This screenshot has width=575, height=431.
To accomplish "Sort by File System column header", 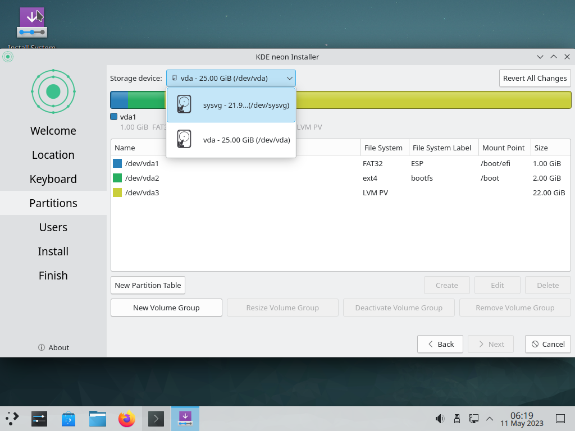I will (x=385, y=148).
